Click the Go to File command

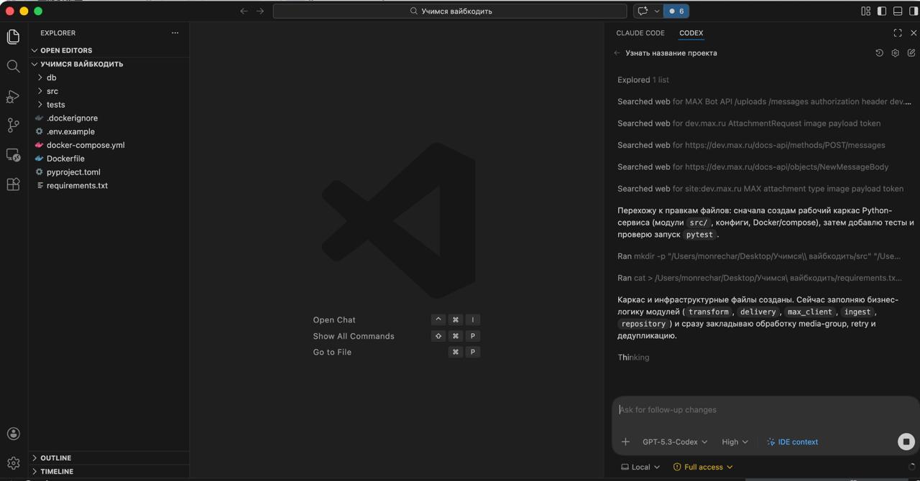tap(332, 352)
